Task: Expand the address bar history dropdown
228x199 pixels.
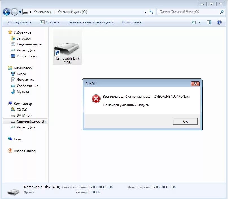Action: tap(145, 12)
